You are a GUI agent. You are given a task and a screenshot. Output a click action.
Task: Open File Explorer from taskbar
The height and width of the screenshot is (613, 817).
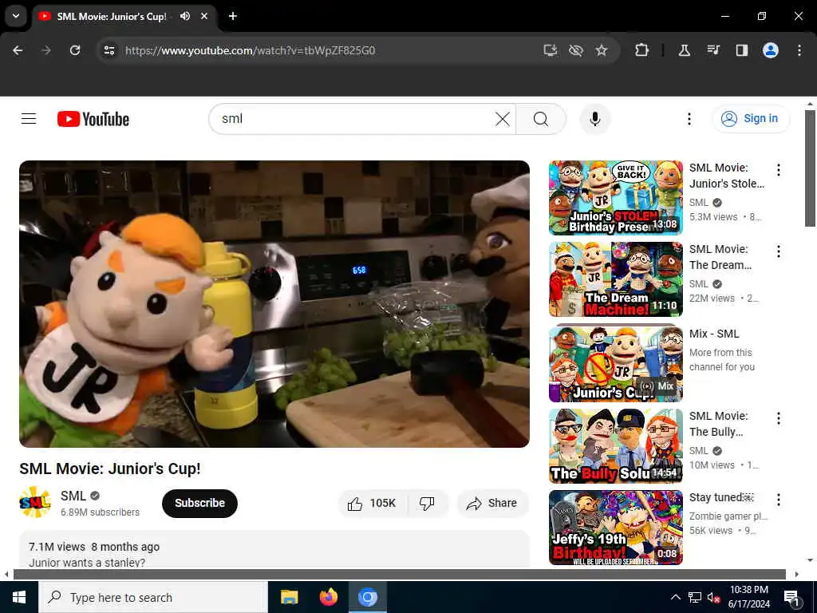pyautogui.click(x=289, y=597)
